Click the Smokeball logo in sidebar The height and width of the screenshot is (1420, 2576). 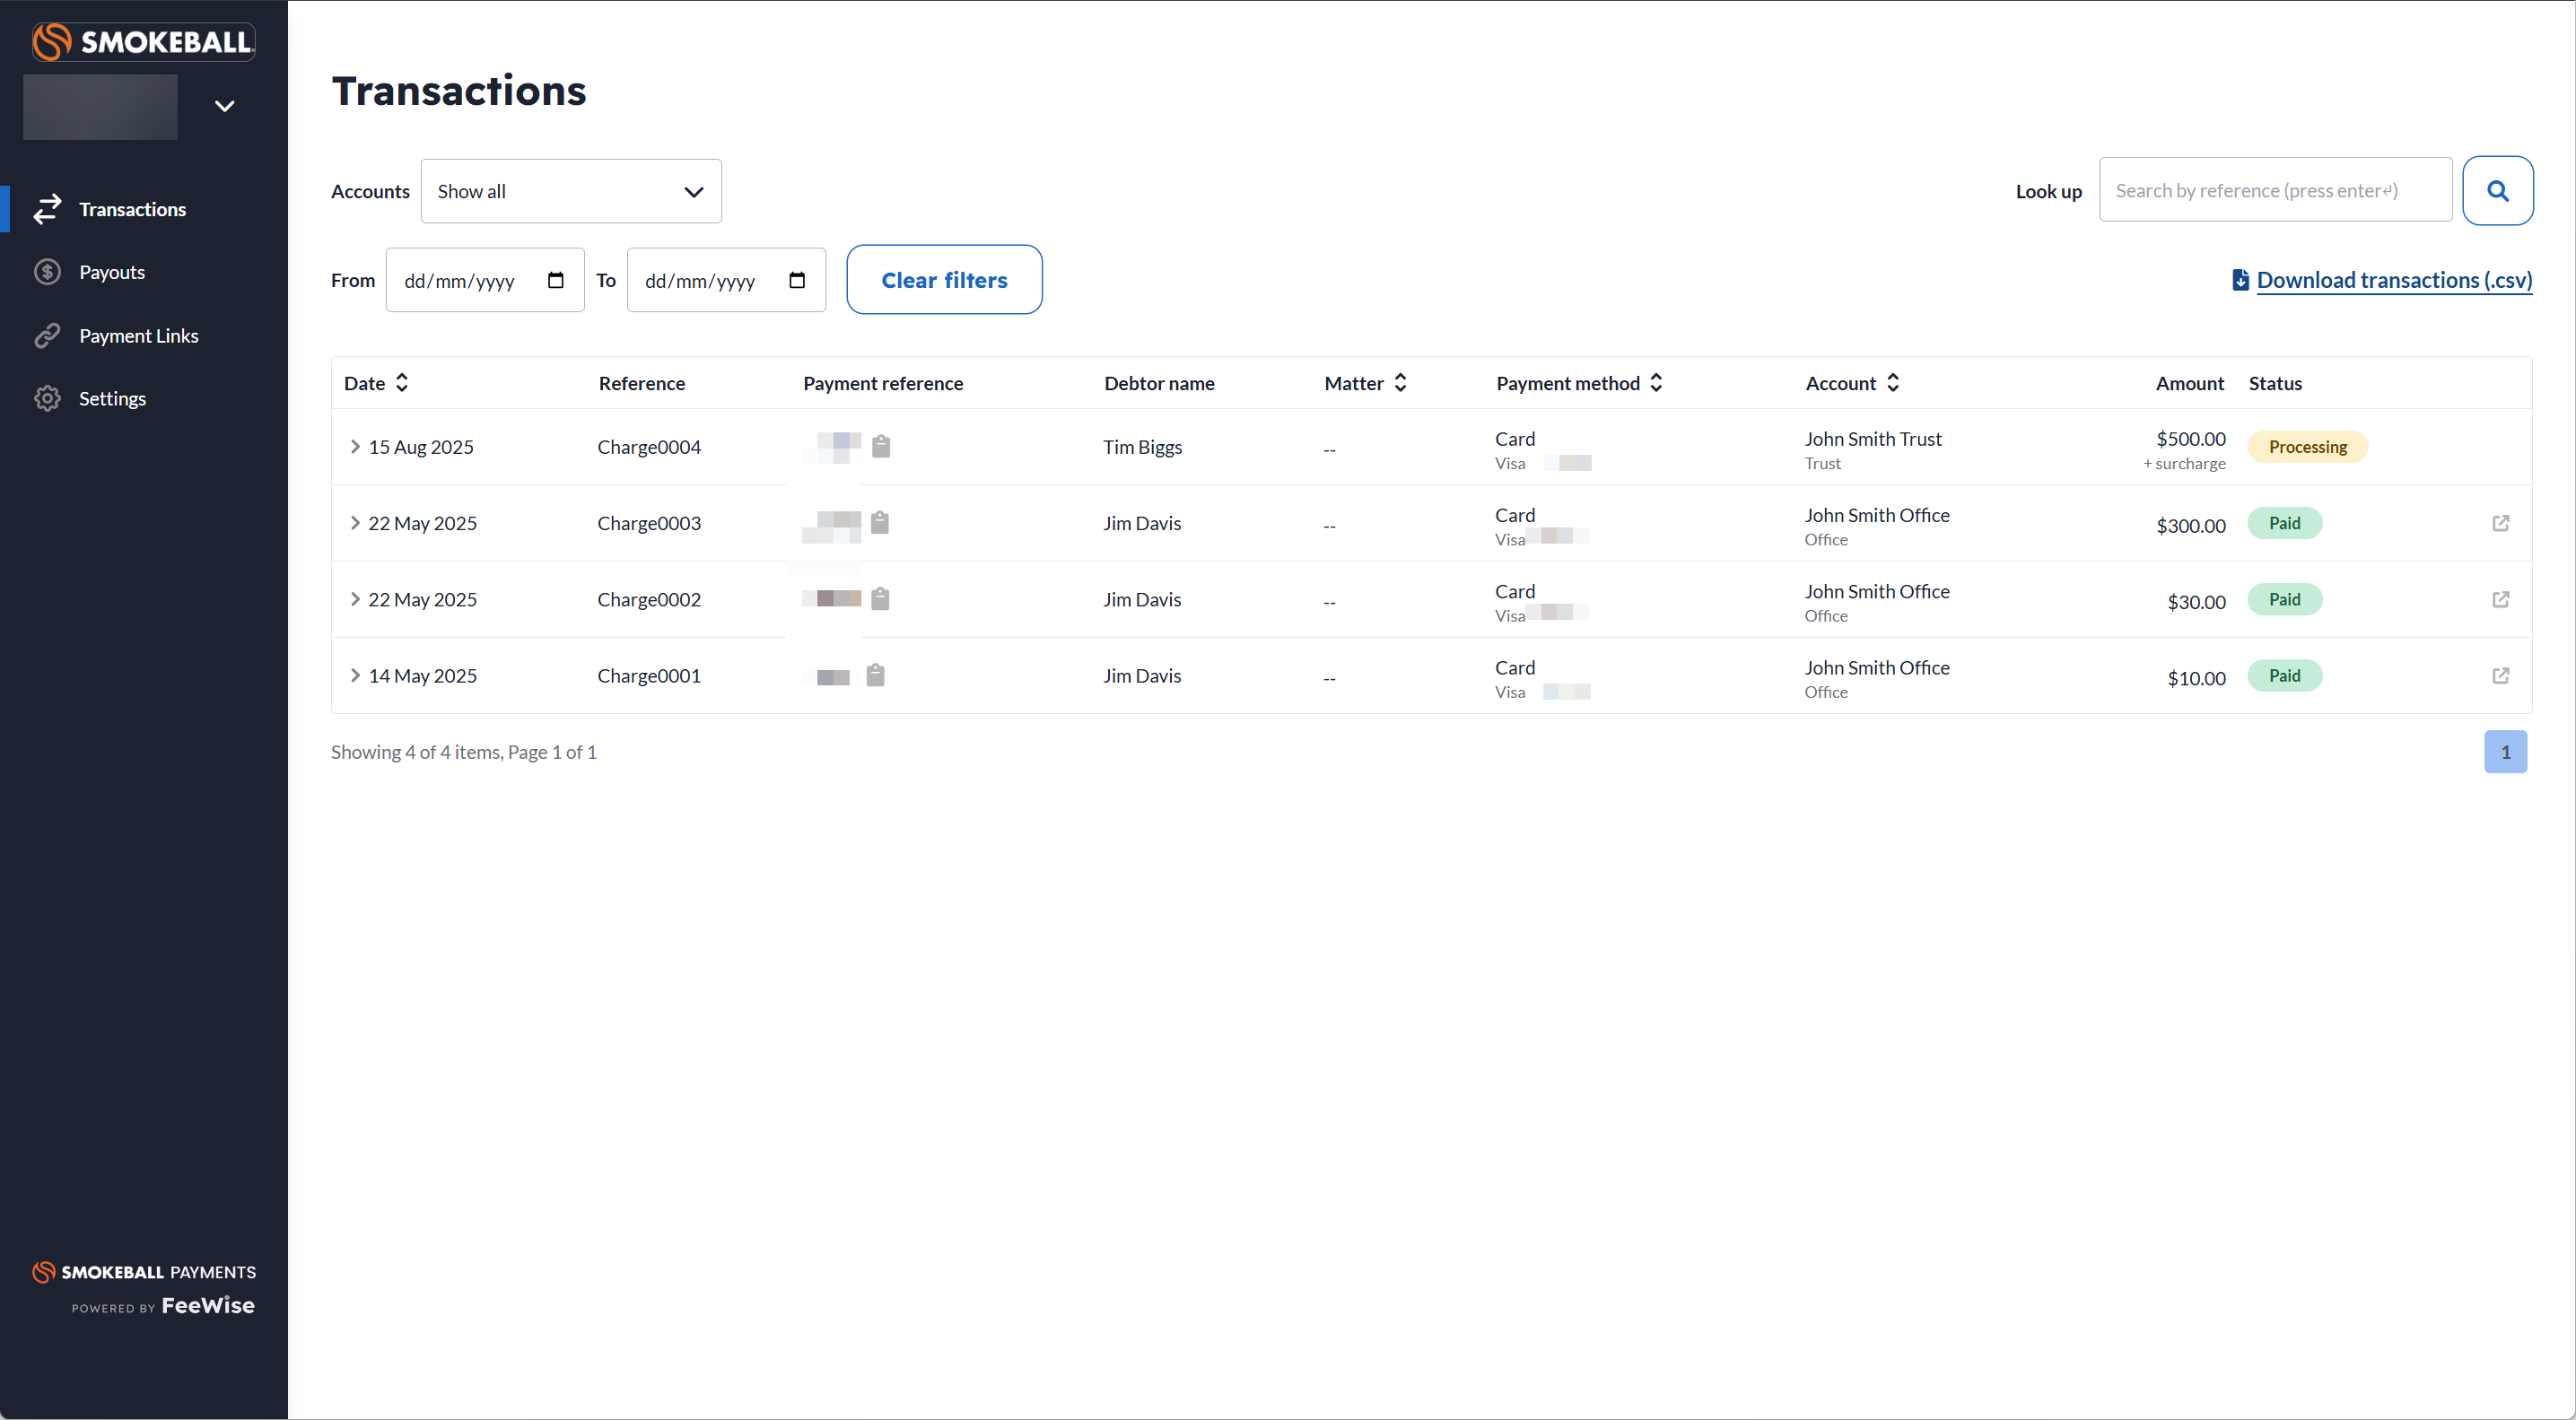pyautogui.click(x=143, y=42)
